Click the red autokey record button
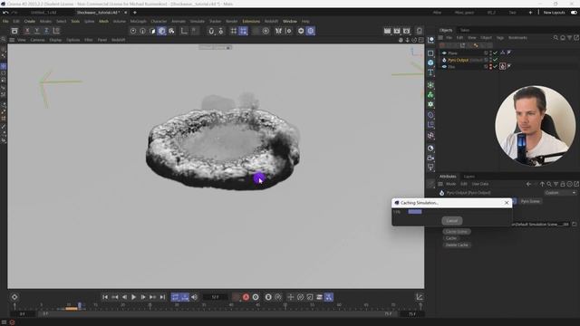The width and height of the screenshot is (580, 326). 246,297
